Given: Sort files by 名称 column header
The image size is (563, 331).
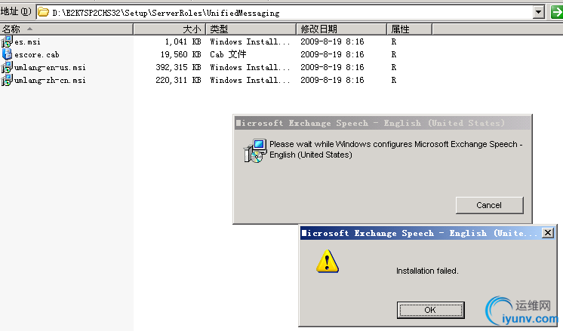Looking at the screenshot, I should pos(66,29).
